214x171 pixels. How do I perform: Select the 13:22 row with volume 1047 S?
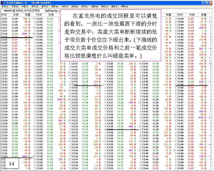coord(18,34)
